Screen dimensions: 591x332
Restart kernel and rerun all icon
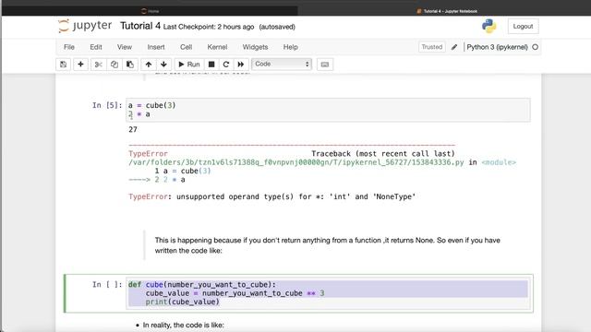coord(241,65)
